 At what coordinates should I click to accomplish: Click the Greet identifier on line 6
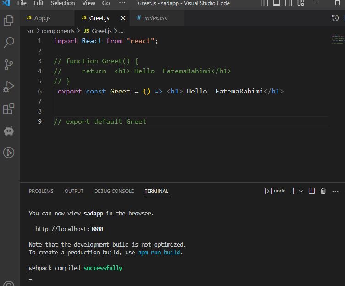coord(120,91)
